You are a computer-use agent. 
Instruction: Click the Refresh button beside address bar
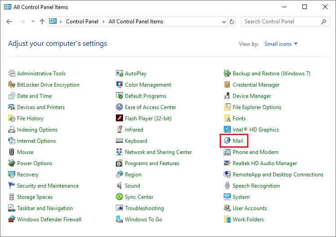click(x=232, y=22)
